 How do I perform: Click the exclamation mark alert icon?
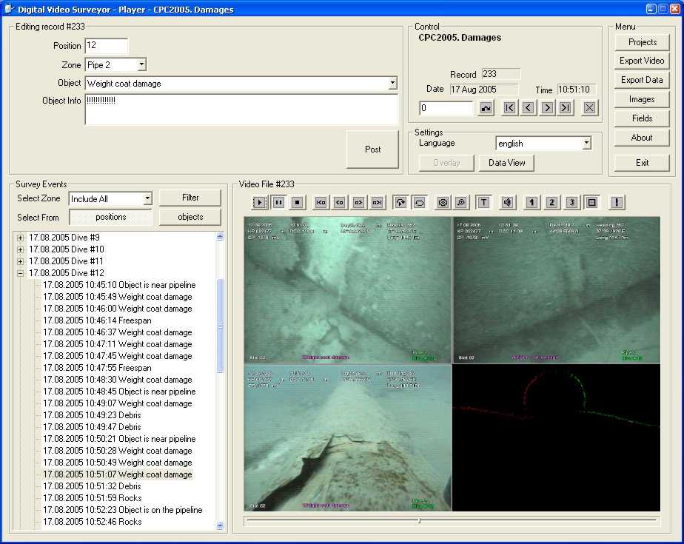point(616,202)
